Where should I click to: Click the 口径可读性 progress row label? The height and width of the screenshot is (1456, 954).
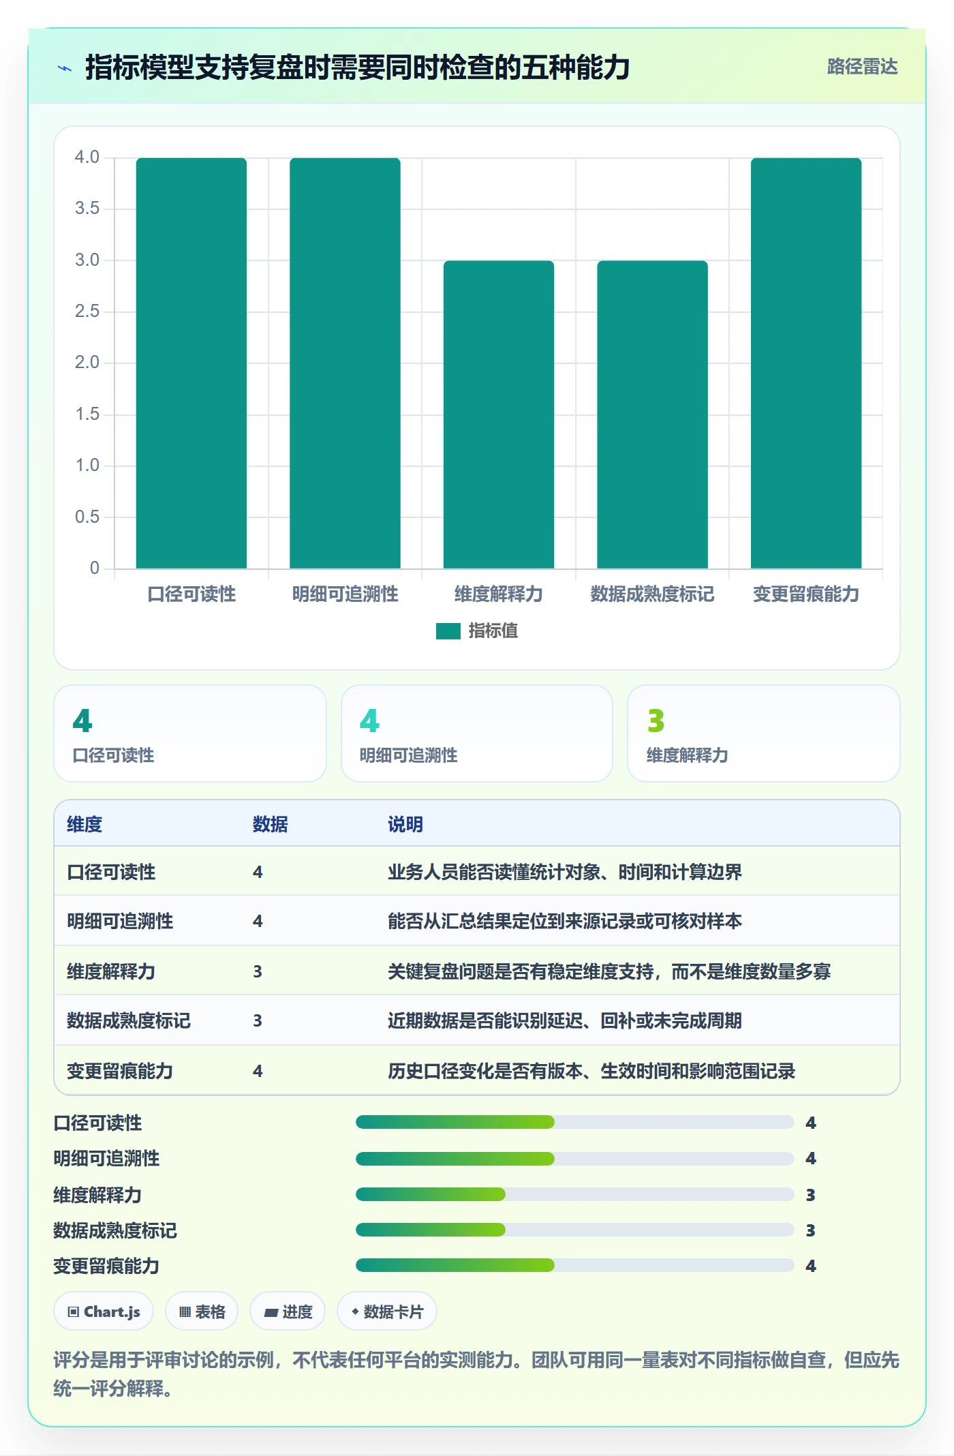[x=97, y=1123]
